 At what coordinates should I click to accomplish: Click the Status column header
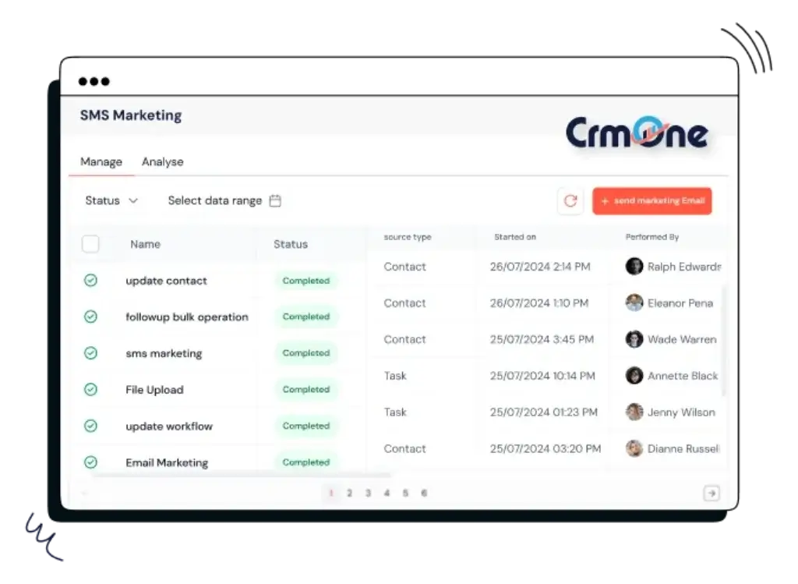(x=291, y=244)
